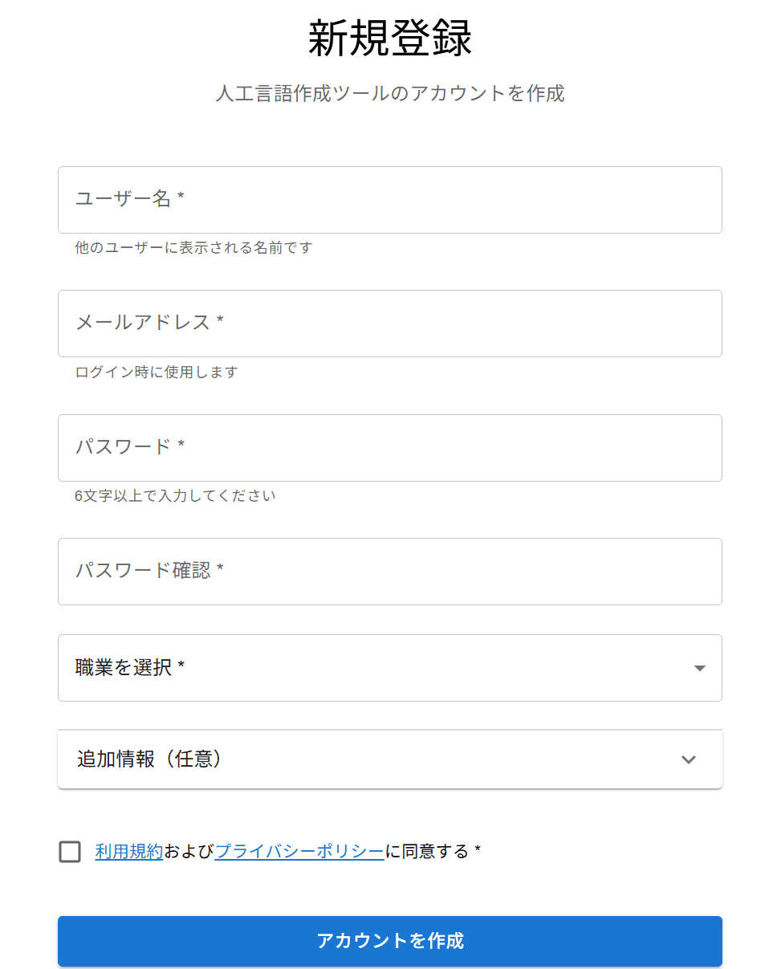
Task: Click the 他のユーザーに表示される名前です helper text
Action: 193,248
